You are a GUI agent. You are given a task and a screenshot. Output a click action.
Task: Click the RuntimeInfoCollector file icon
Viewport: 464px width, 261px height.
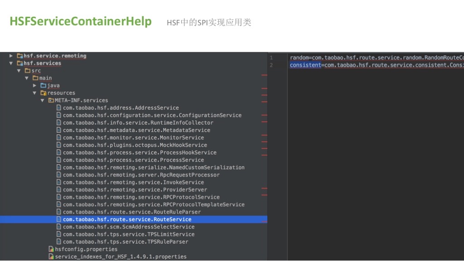[58, 122]
